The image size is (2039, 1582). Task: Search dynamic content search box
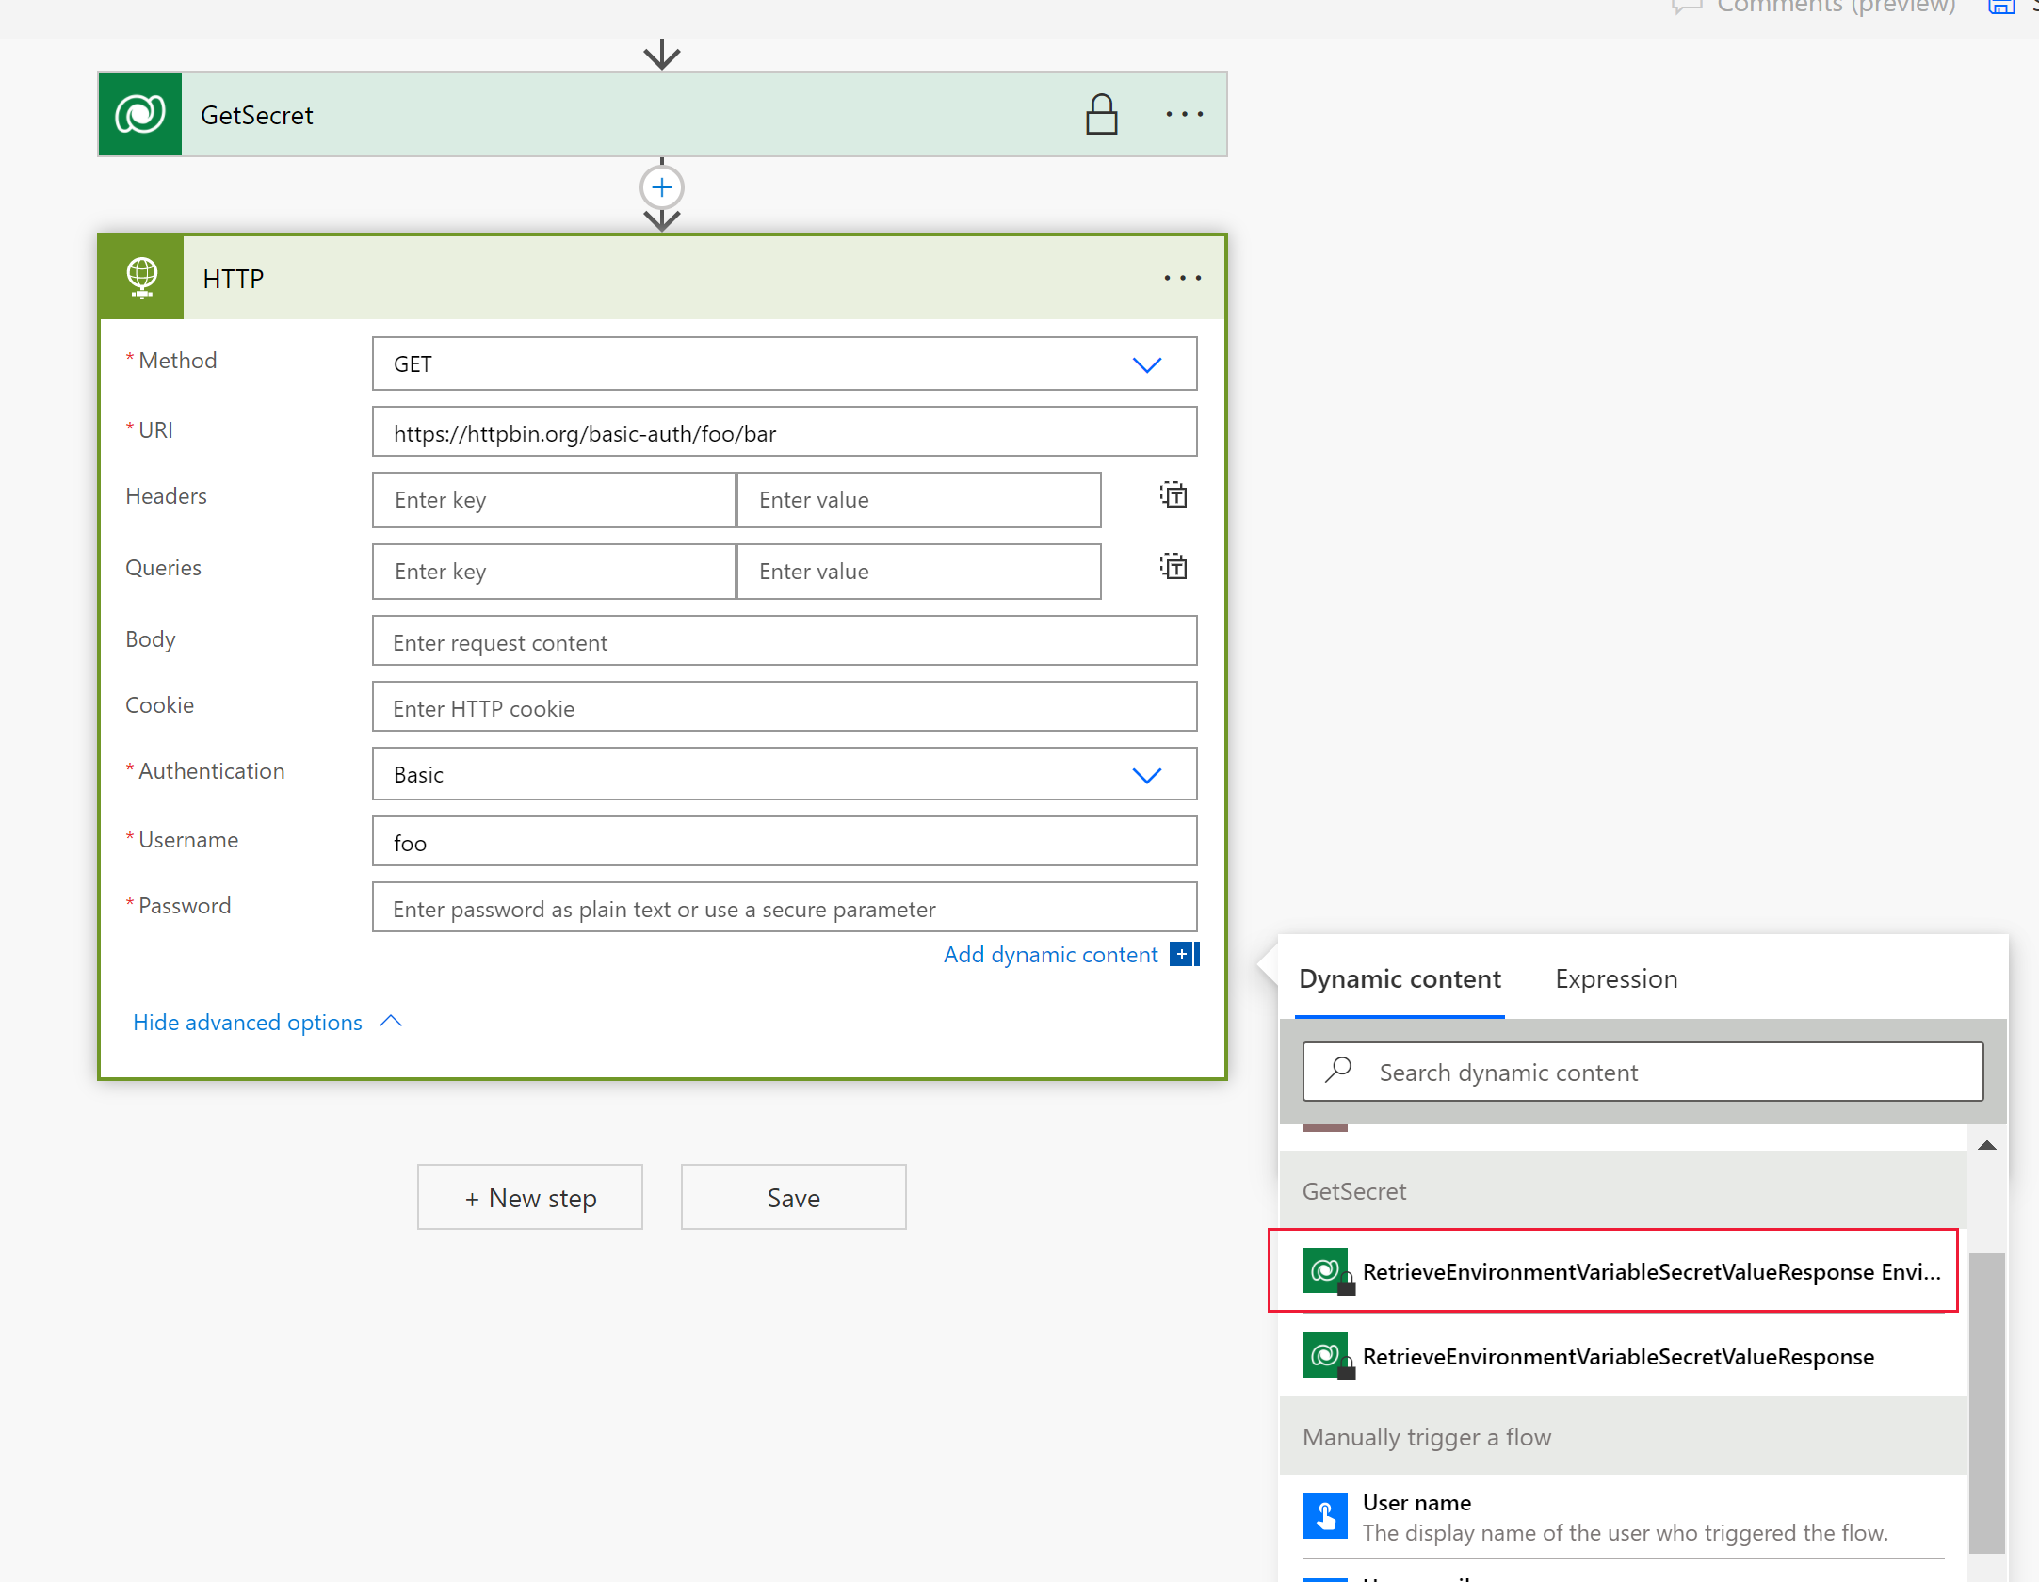1640,1071
